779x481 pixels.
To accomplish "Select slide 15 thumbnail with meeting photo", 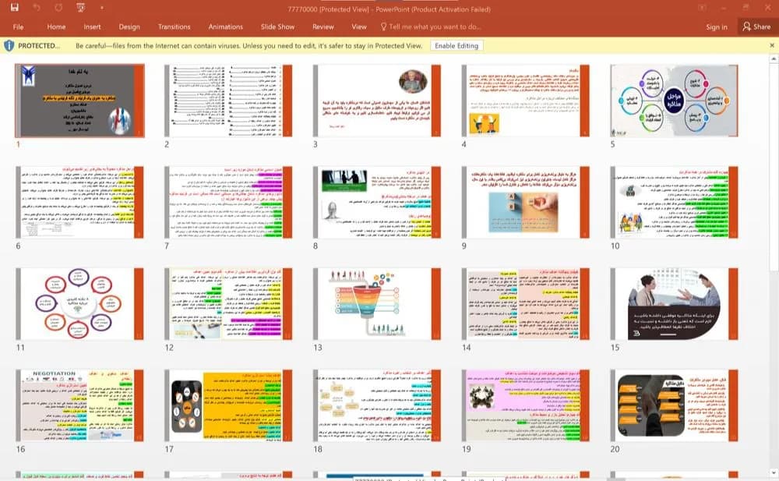I will pyautogui.click(x=674, y=304).
